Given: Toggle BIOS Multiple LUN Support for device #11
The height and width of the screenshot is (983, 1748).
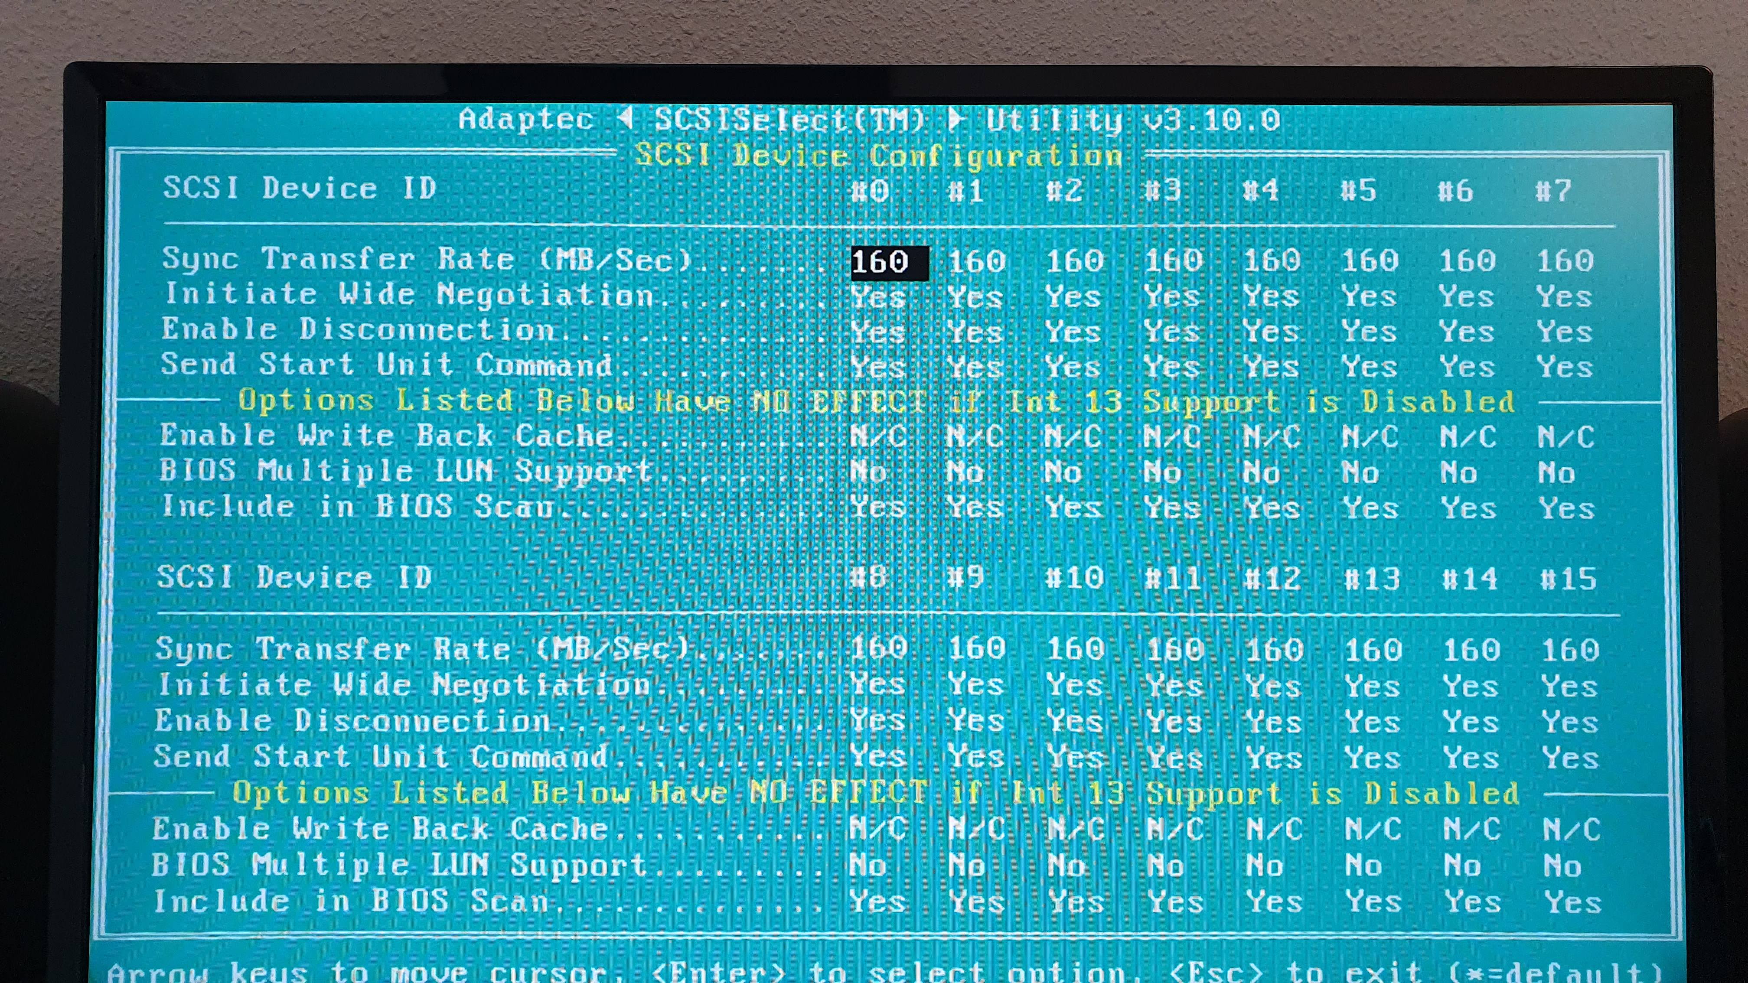Looking at the screenshot, I should (1165, 866).
